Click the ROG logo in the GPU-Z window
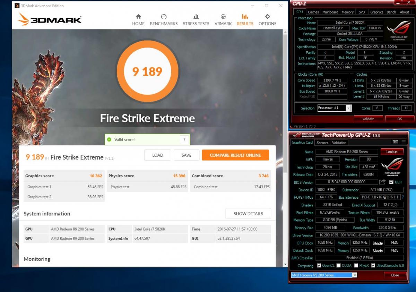This screenshot has height=292, width=416. (392, 166)
